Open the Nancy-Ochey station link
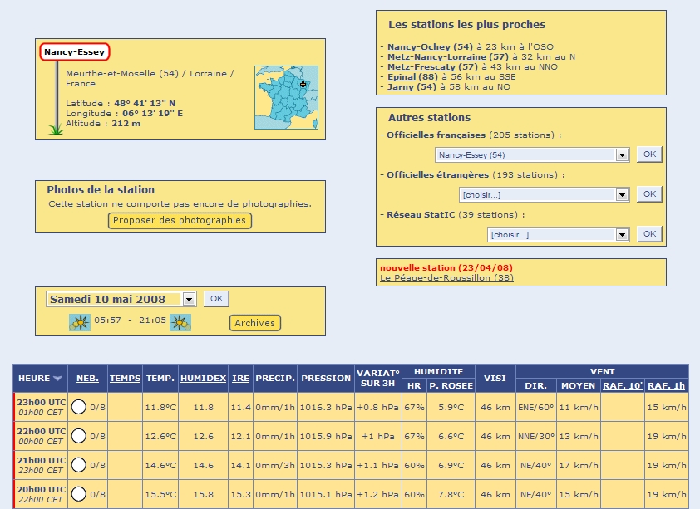Viewport: 700px width, 509px height. 419,47
